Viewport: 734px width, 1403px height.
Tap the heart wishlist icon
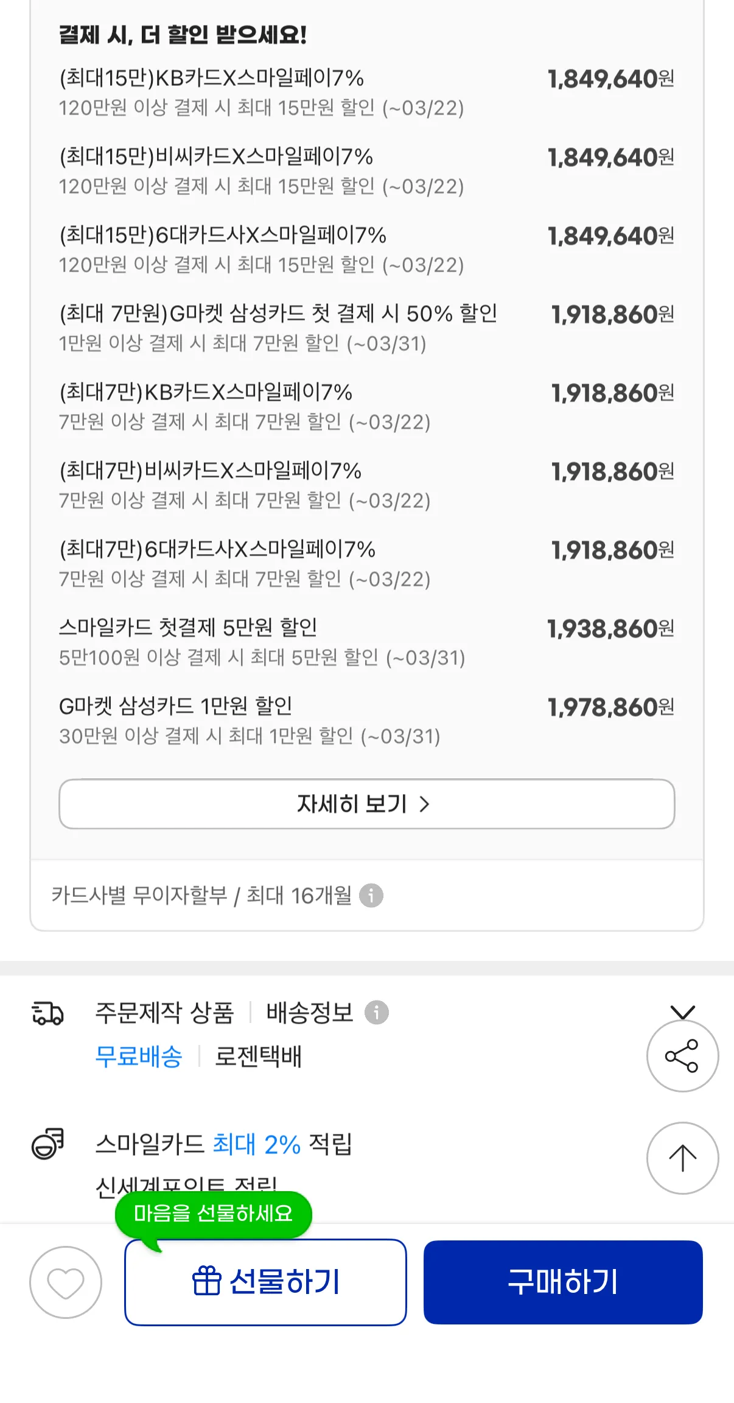(66, 1282)
